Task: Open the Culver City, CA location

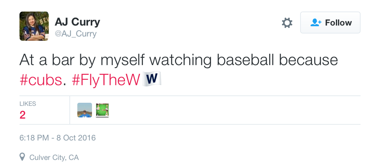Action: [x=54, y=157]
